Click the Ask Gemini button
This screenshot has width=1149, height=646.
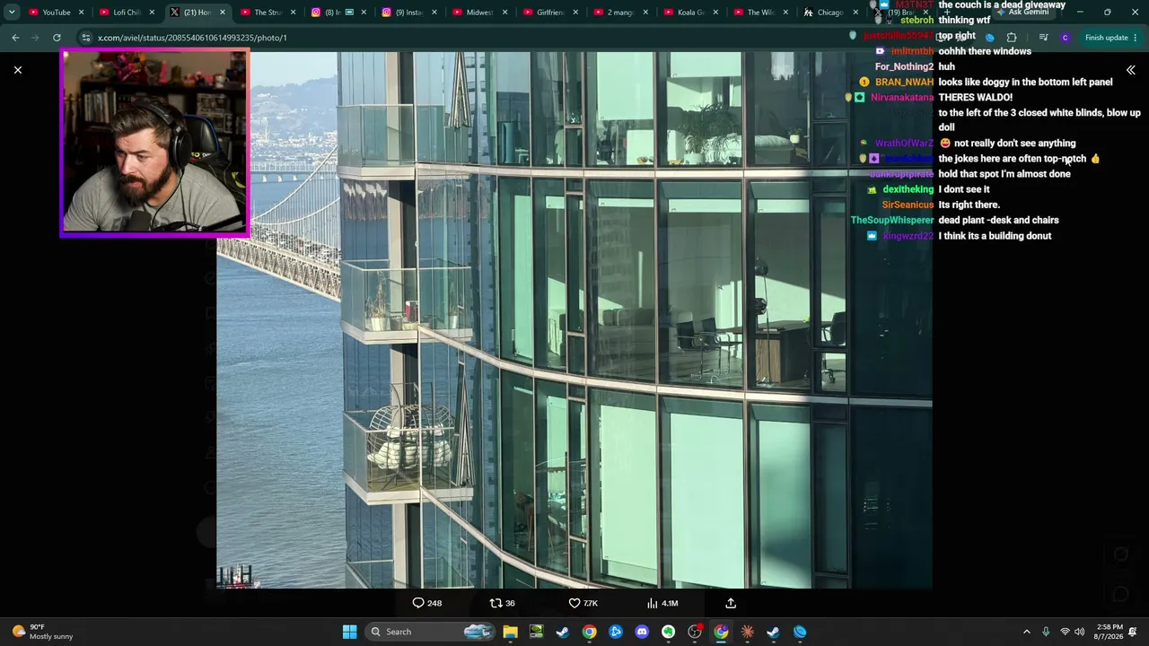(1022, 13)
